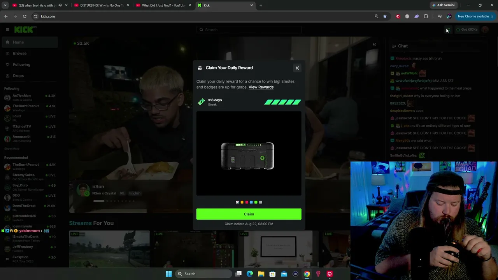The width and height of the screenshot is (498, 280).
Task: Open the gray disc extension icon
Action: click(x=407, y=16)
